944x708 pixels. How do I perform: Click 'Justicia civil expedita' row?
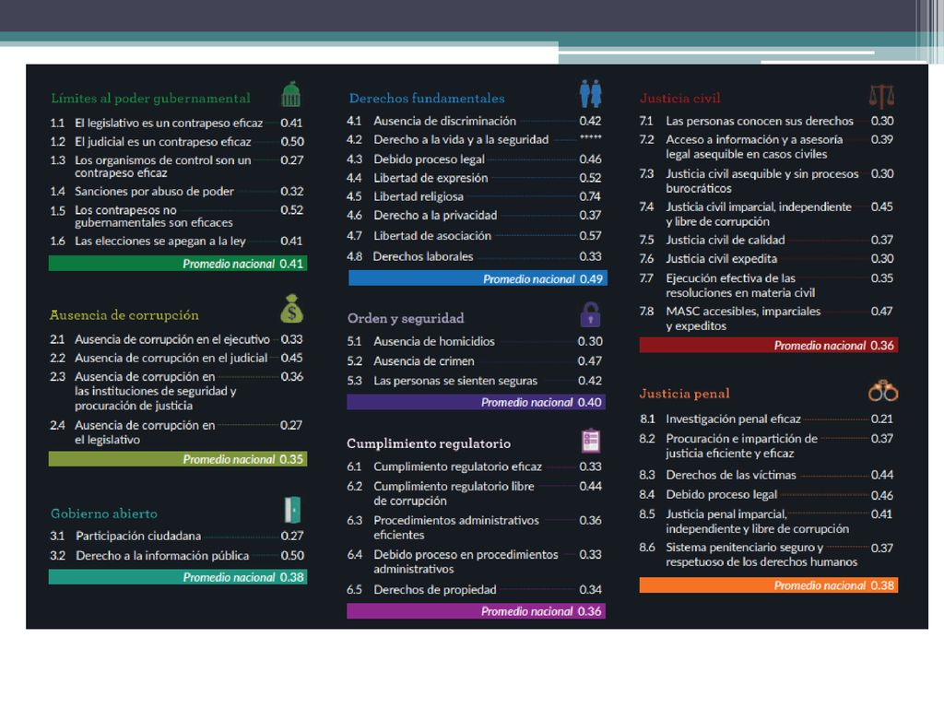tap(766, 259)
